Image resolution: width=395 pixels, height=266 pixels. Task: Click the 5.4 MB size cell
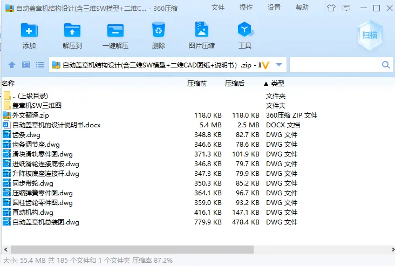(210, 125)
